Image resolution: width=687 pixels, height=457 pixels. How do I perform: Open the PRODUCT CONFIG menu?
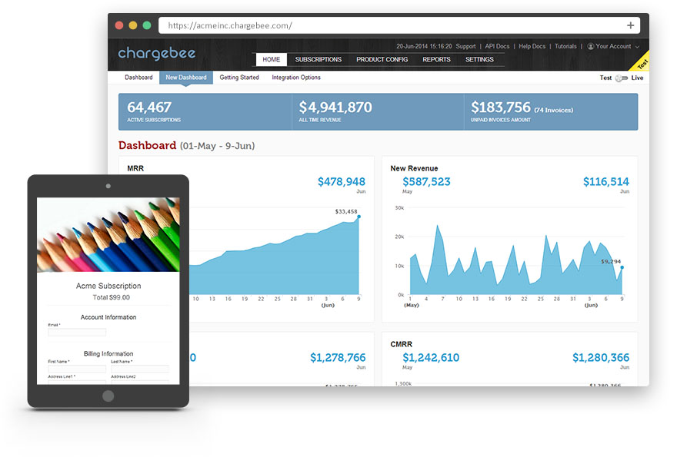coord(382,59)
